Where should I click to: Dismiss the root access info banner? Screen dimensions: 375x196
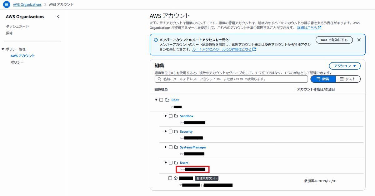[359, 40]
